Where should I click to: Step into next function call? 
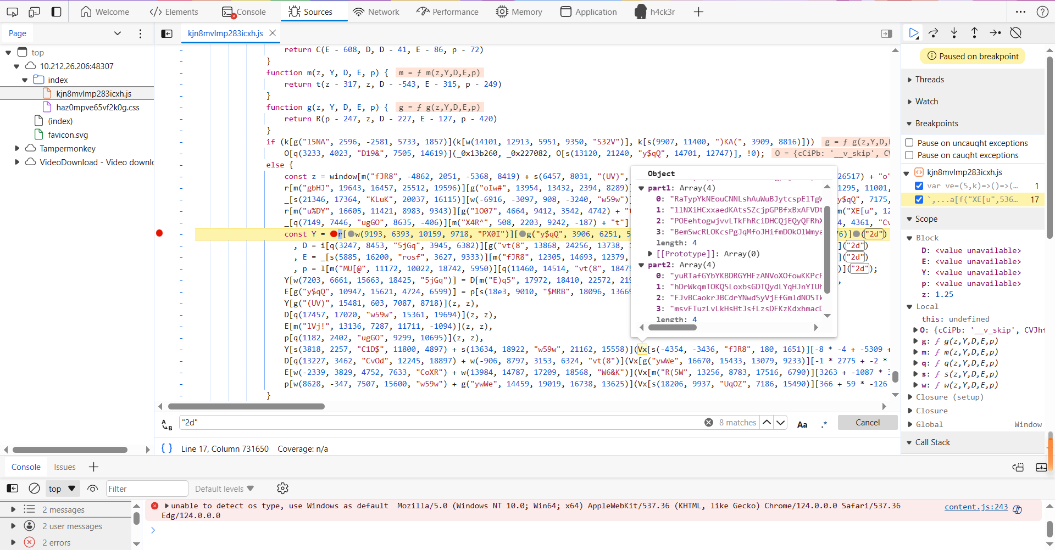pos(954,33)
